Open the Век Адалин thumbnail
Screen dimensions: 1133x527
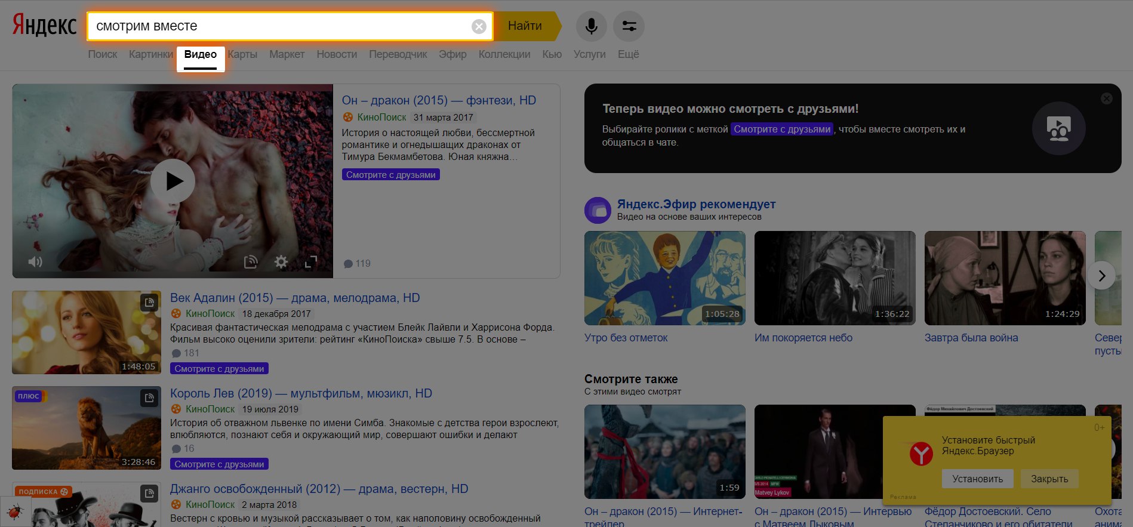coord(87,332)
